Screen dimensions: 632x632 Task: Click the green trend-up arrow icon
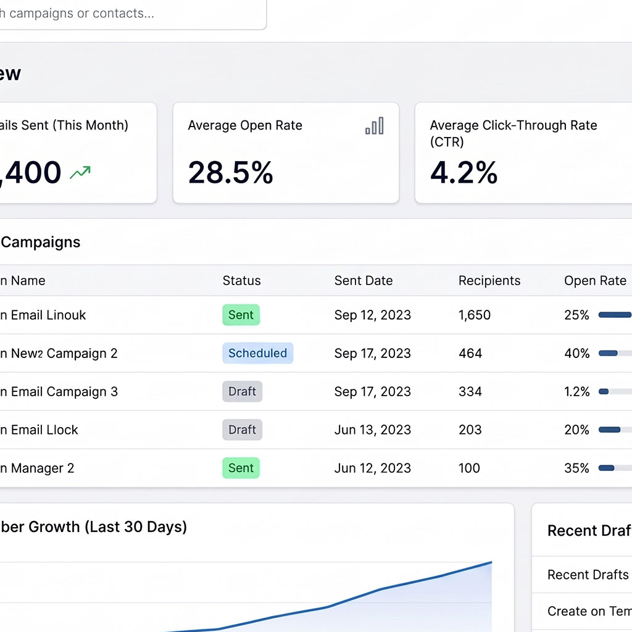click(80, 173)
